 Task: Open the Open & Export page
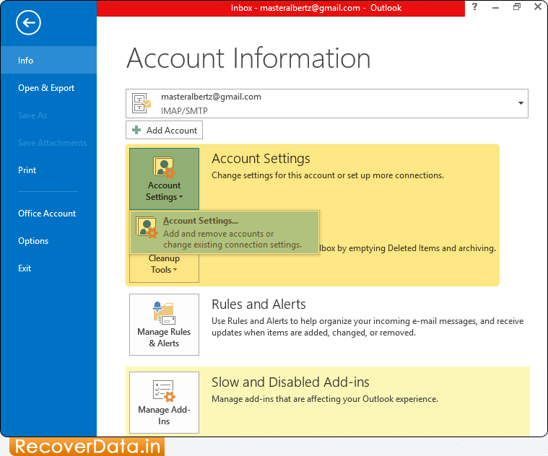48,87
